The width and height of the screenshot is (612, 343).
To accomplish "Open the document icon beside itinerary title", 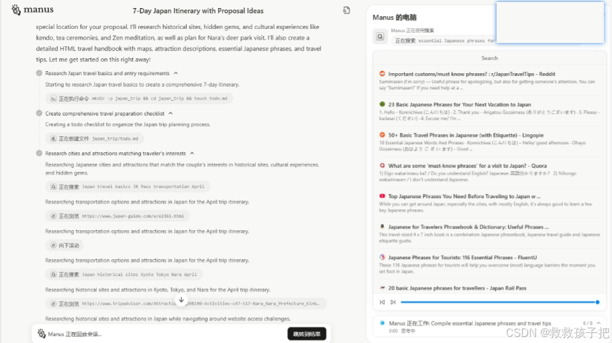I will 346,10.
